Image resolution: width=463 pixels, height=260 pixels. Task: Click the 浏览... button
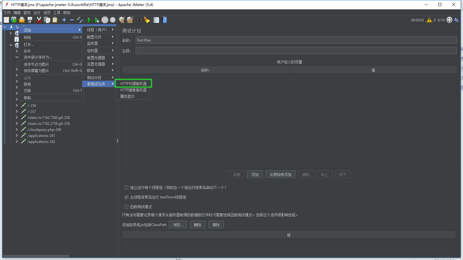[x=178, y=225]
